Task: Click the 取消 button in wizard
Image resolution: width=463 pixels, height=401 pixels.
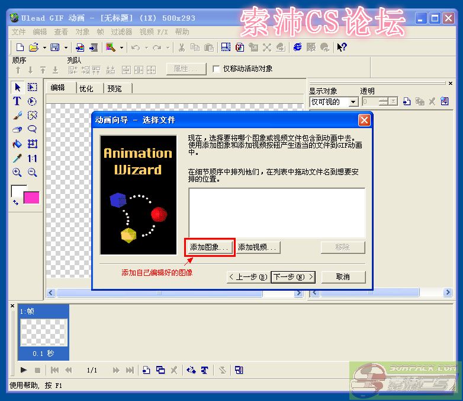Action: [343, 277]
